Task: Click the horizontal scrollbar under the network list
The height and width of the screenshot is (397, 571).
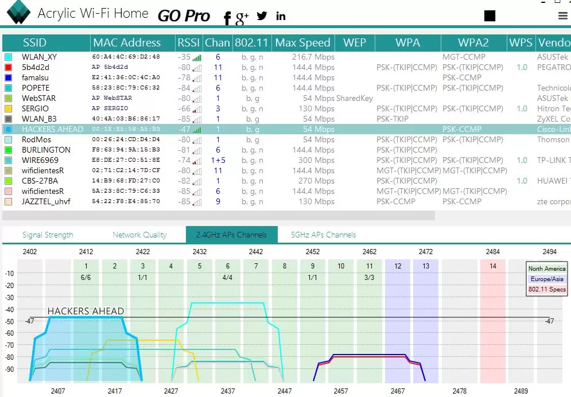Action: (x=219, y=215)
